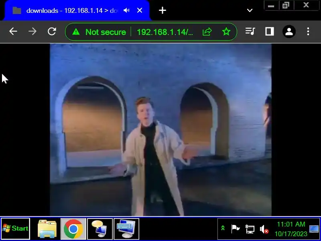Image resolution: width=321 pixels, height=241 pixels.
Task: Share this page via share icon
Action: point(207,32)
